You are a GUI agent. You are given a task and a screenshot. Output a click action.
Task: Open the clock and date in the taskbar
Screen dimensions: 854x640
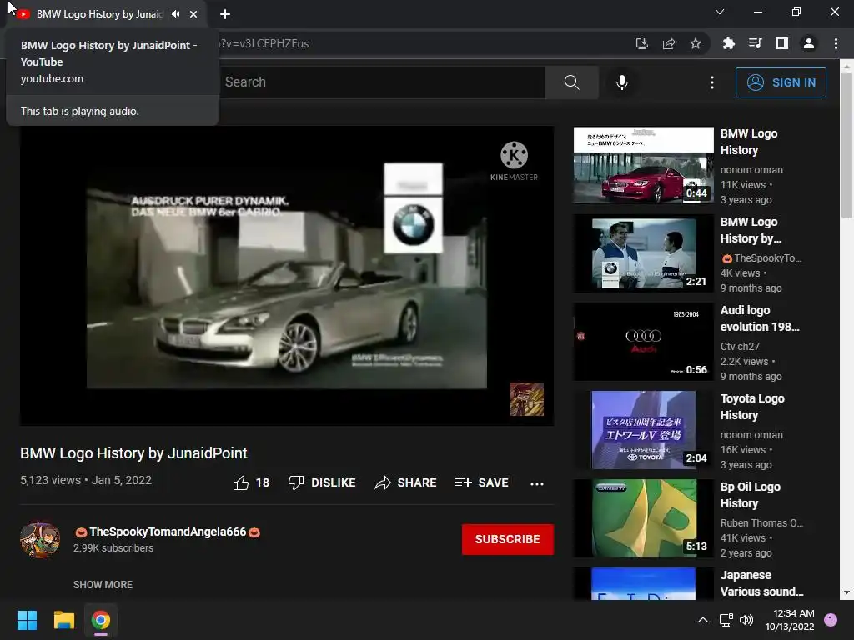(790, 620)
